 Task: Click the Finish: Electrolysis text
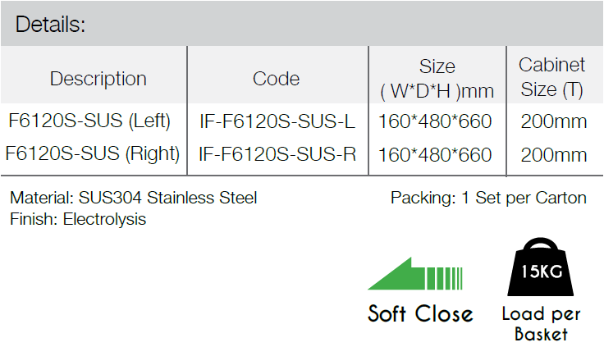click(78, 220)
